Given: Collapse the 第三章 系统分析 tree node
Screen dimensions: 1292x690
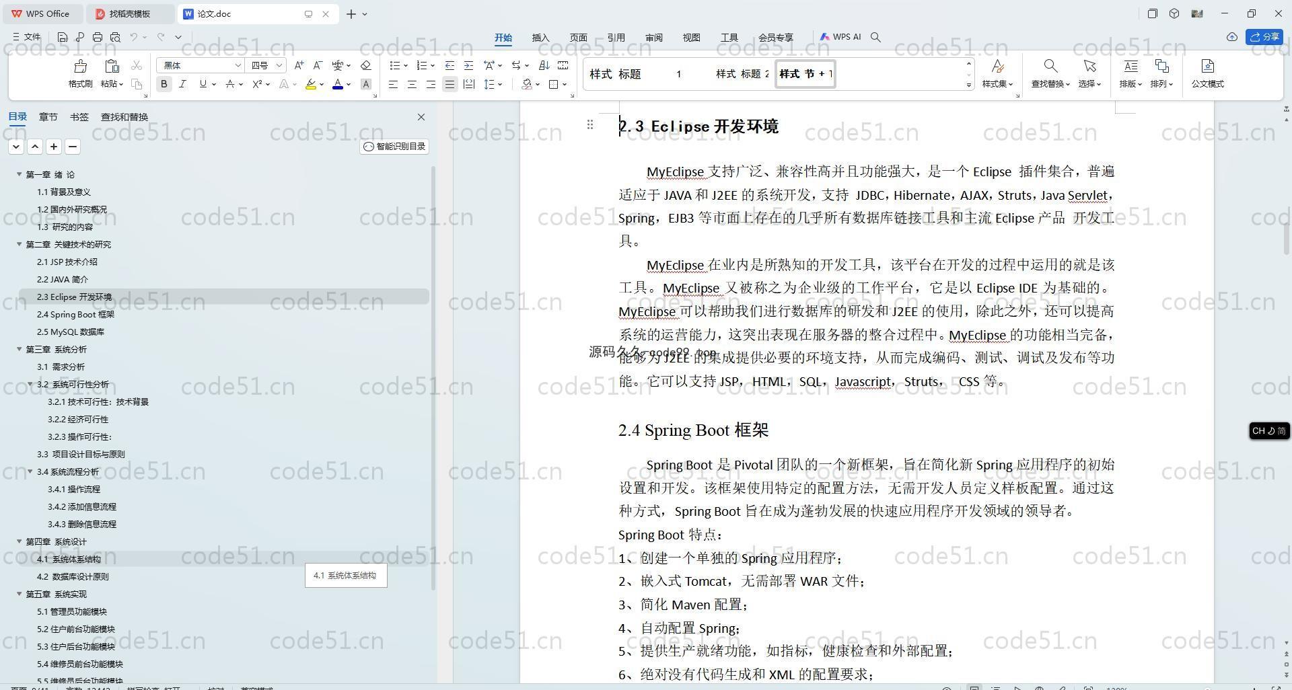Looking at the screenshot, I should click(x=20, y=349).
